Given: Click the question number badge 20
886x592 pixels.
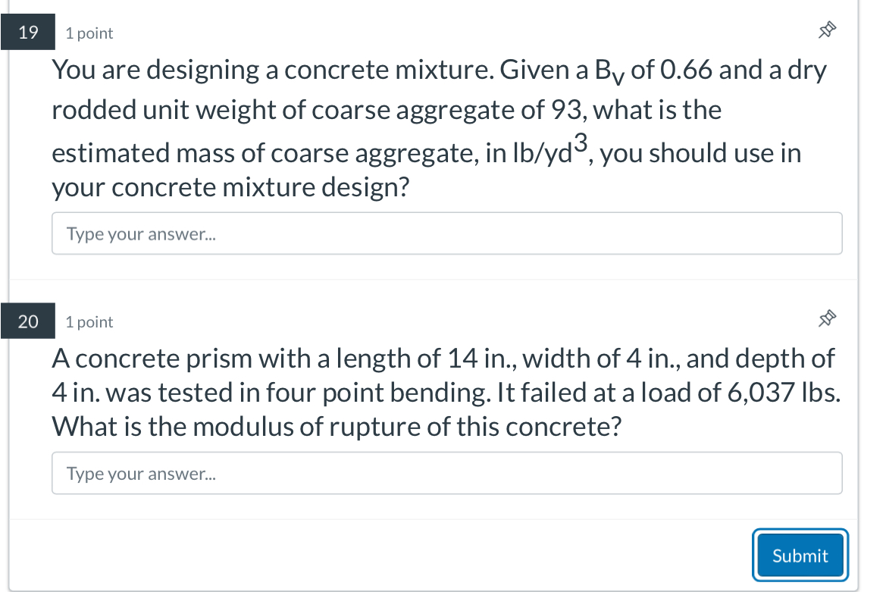Looking at the screenshot, I should (x=28, y=321).
